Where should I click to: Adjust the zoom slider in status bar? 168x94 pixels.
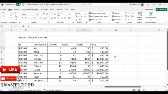[156, 90]
